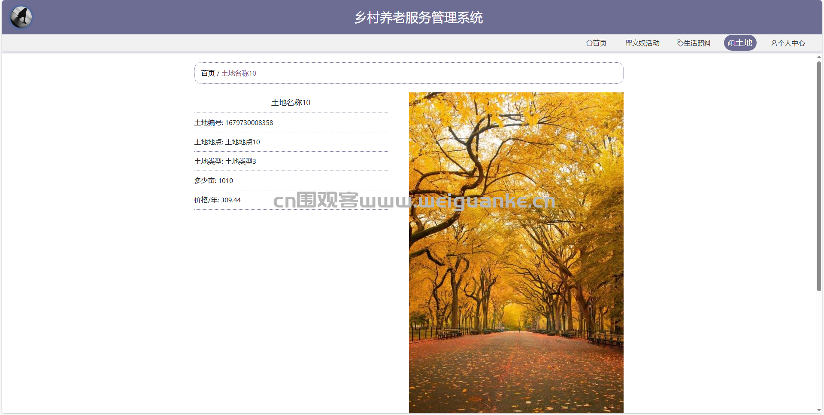Open the 首页 home menu item
Screen dimensions: 824x415
596,43
